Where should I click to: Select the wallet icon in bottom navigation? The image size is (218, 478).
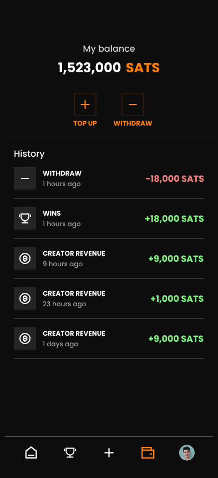pyautogui.click(x=148, y=452)
